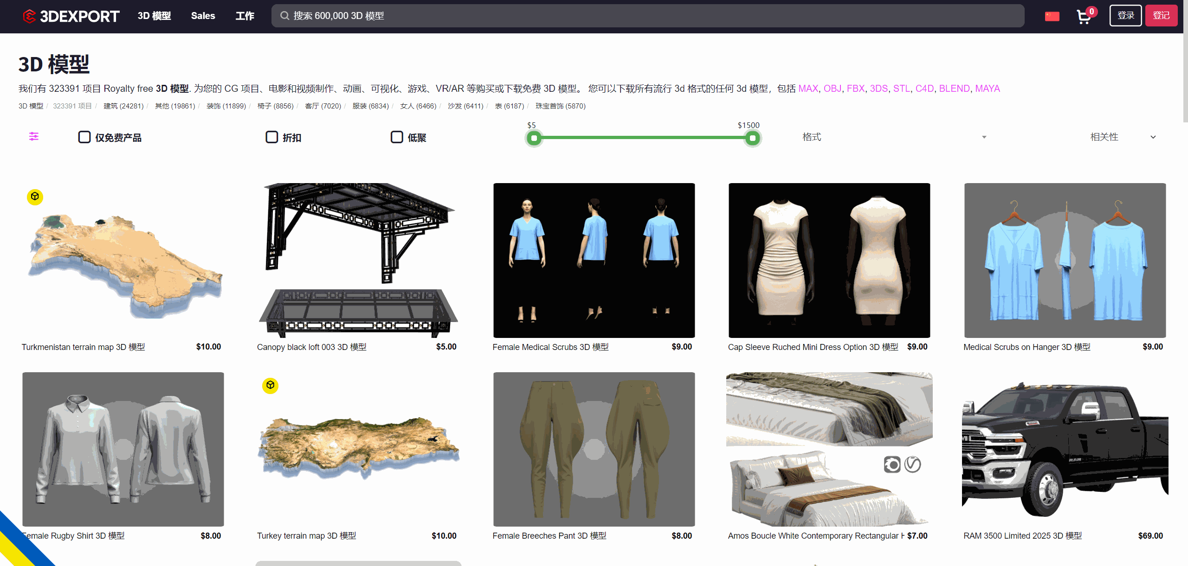Expand the format selector chevron
Screen dimensions: 1188x566
click(x=984, y=137)
